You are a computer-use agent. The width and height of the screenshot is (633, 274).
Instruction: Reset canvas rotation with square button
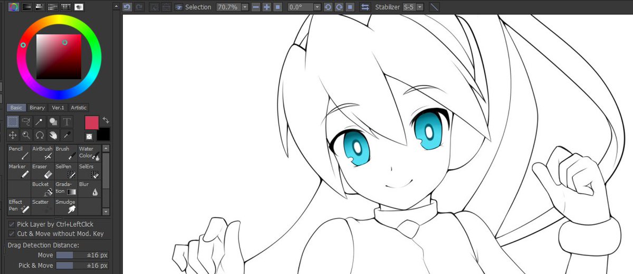[x=350, y=7]
